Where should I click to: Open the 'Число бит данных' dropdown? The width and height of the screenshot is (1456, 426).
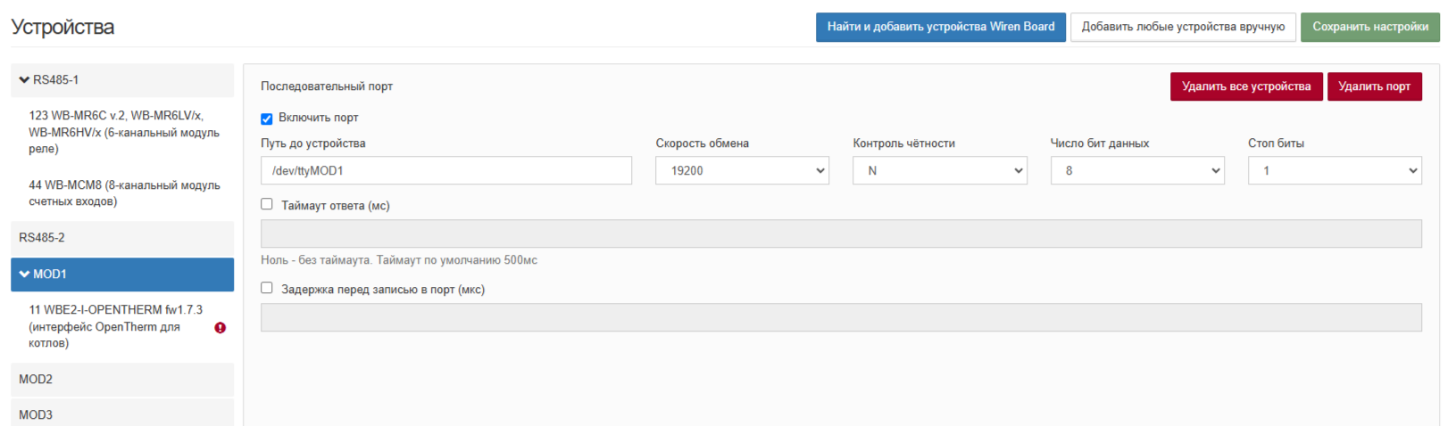pyautogui.click(x=1137, y=170)
